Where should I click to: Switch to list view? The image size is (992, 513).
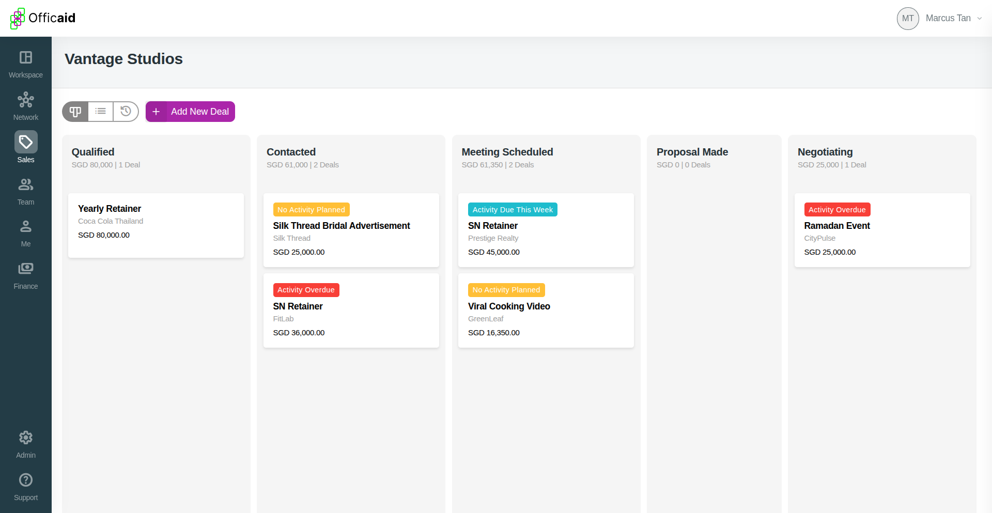click(x=101, y=112)
